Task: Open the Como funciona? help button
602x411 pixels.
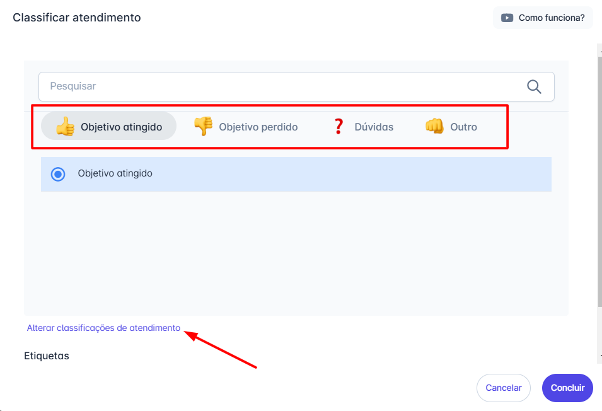Action: point(543,18)
